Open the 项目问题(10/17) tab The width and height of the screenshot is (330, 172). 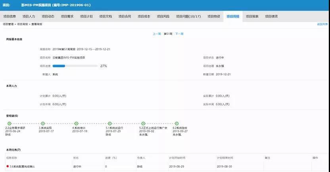pos(188,17)
